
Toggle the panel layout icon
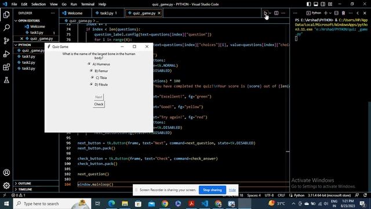click(x=315, y=4)
